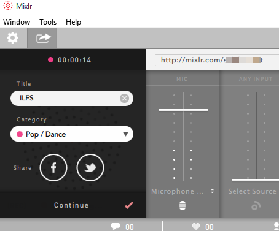
Task: Click the MIC volume fader handle
Action: pyautogui.click(x=183, y=110)
